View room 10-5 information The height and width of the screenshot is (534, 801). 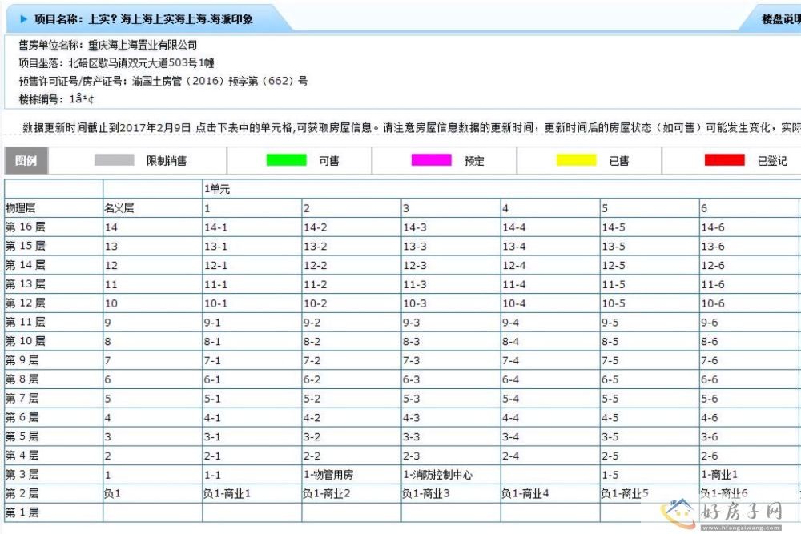tap(650, 303)
